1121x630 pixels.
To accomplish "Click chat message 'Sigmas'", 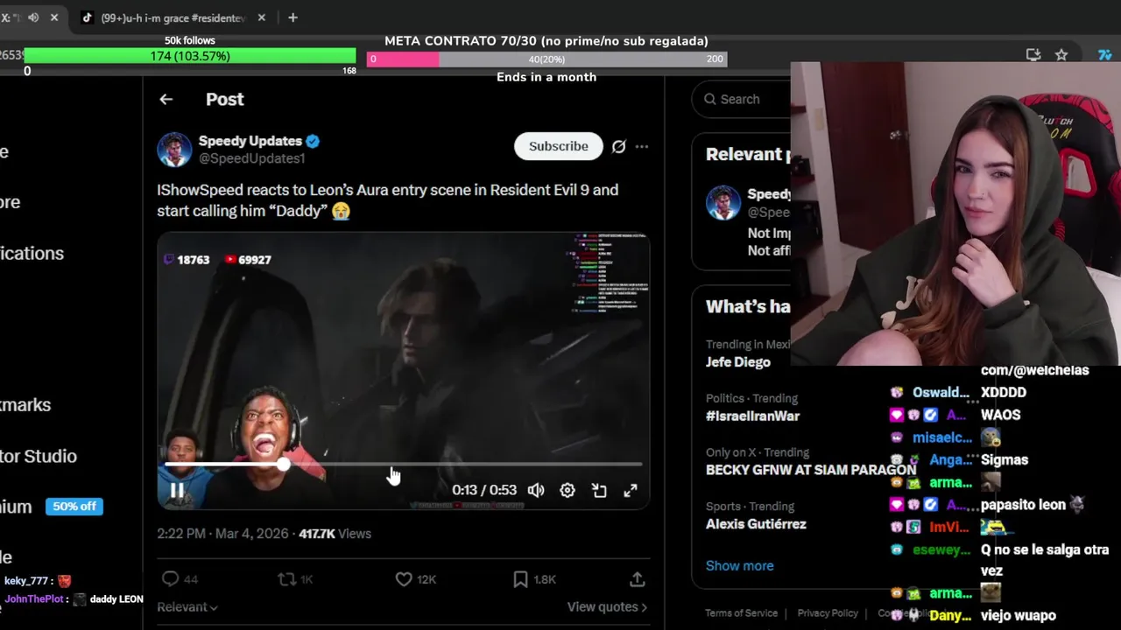I will pos(1005,460).
